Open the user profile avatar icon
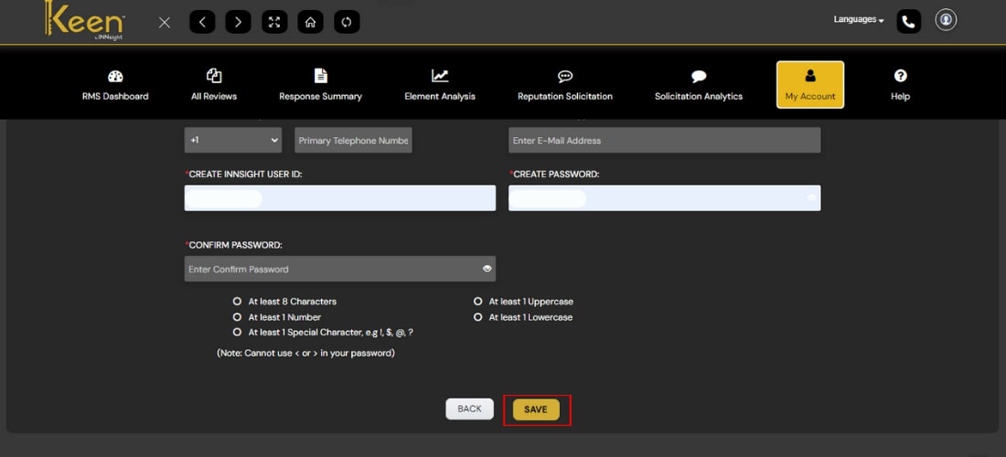 pos(946,20)
